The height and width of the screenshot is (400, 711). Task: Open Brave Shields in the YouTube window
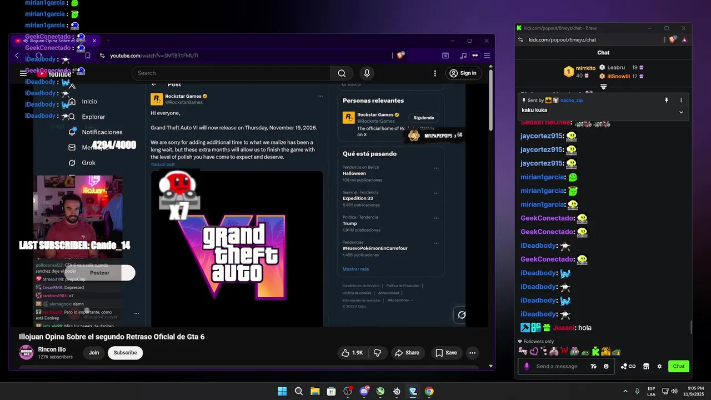[400, 56]
